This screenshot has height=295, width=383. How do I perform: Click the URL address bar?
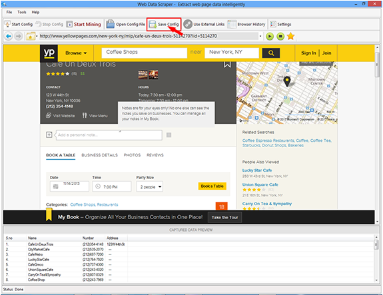[149, 36]
